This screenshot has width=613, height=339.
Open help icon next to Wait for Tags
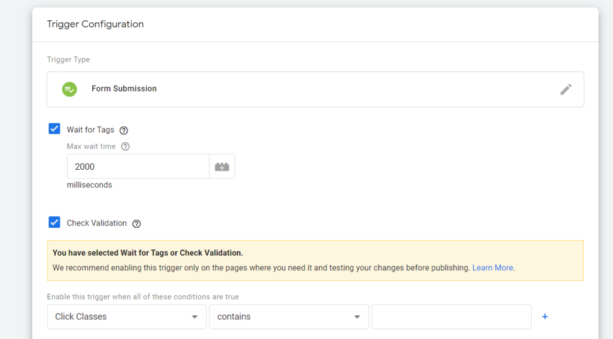pos(124,130)
